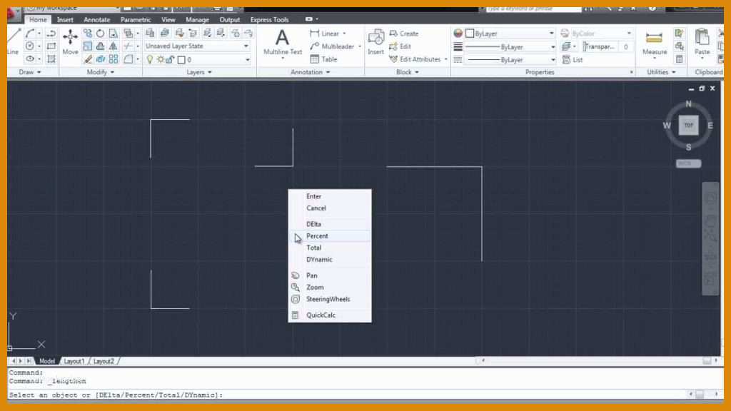The width and height of the screenshot is (731, 411).
Task: Switch to Layout2 tab
Action: [x=104, y=361]
